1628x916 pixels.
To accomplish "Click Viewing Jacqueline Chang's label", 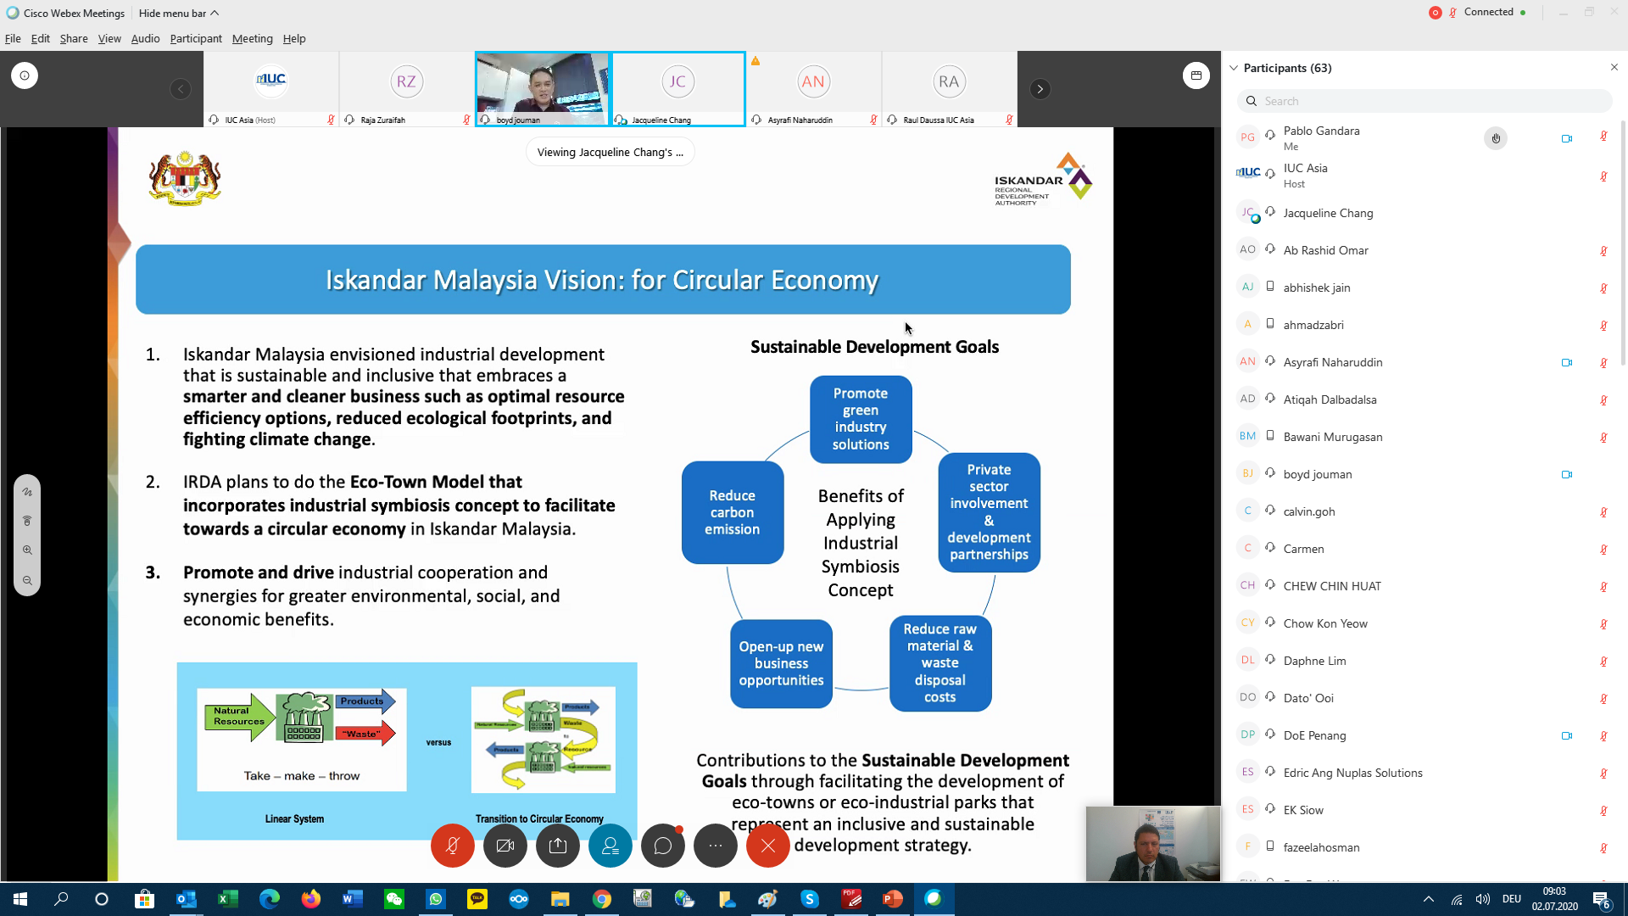I will pos(610,153).
